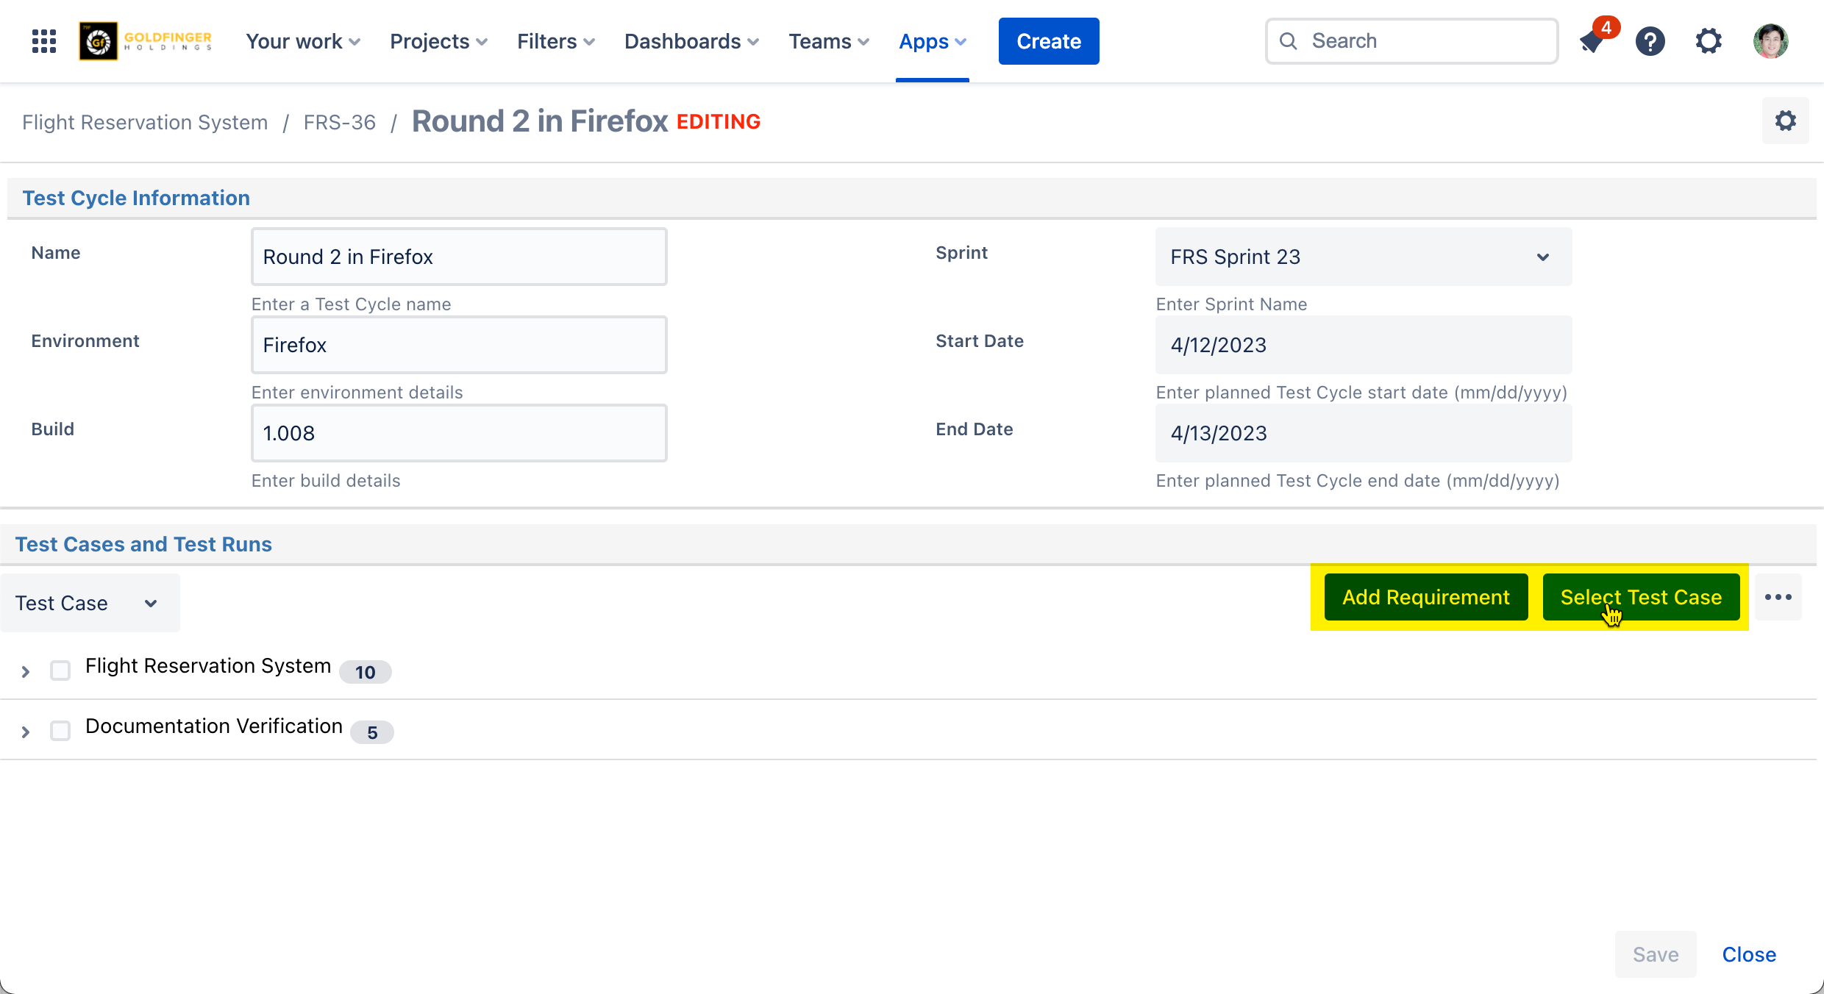This screenshot has height=994, width=1824.
Task: Click the Goldfinger Holdings logo
Action: pos(146,41)
